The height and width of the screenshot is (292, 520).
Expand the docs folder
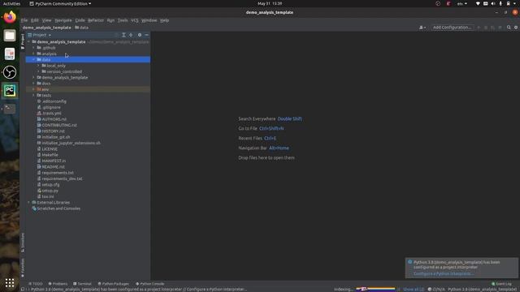[x=34, y=84]
